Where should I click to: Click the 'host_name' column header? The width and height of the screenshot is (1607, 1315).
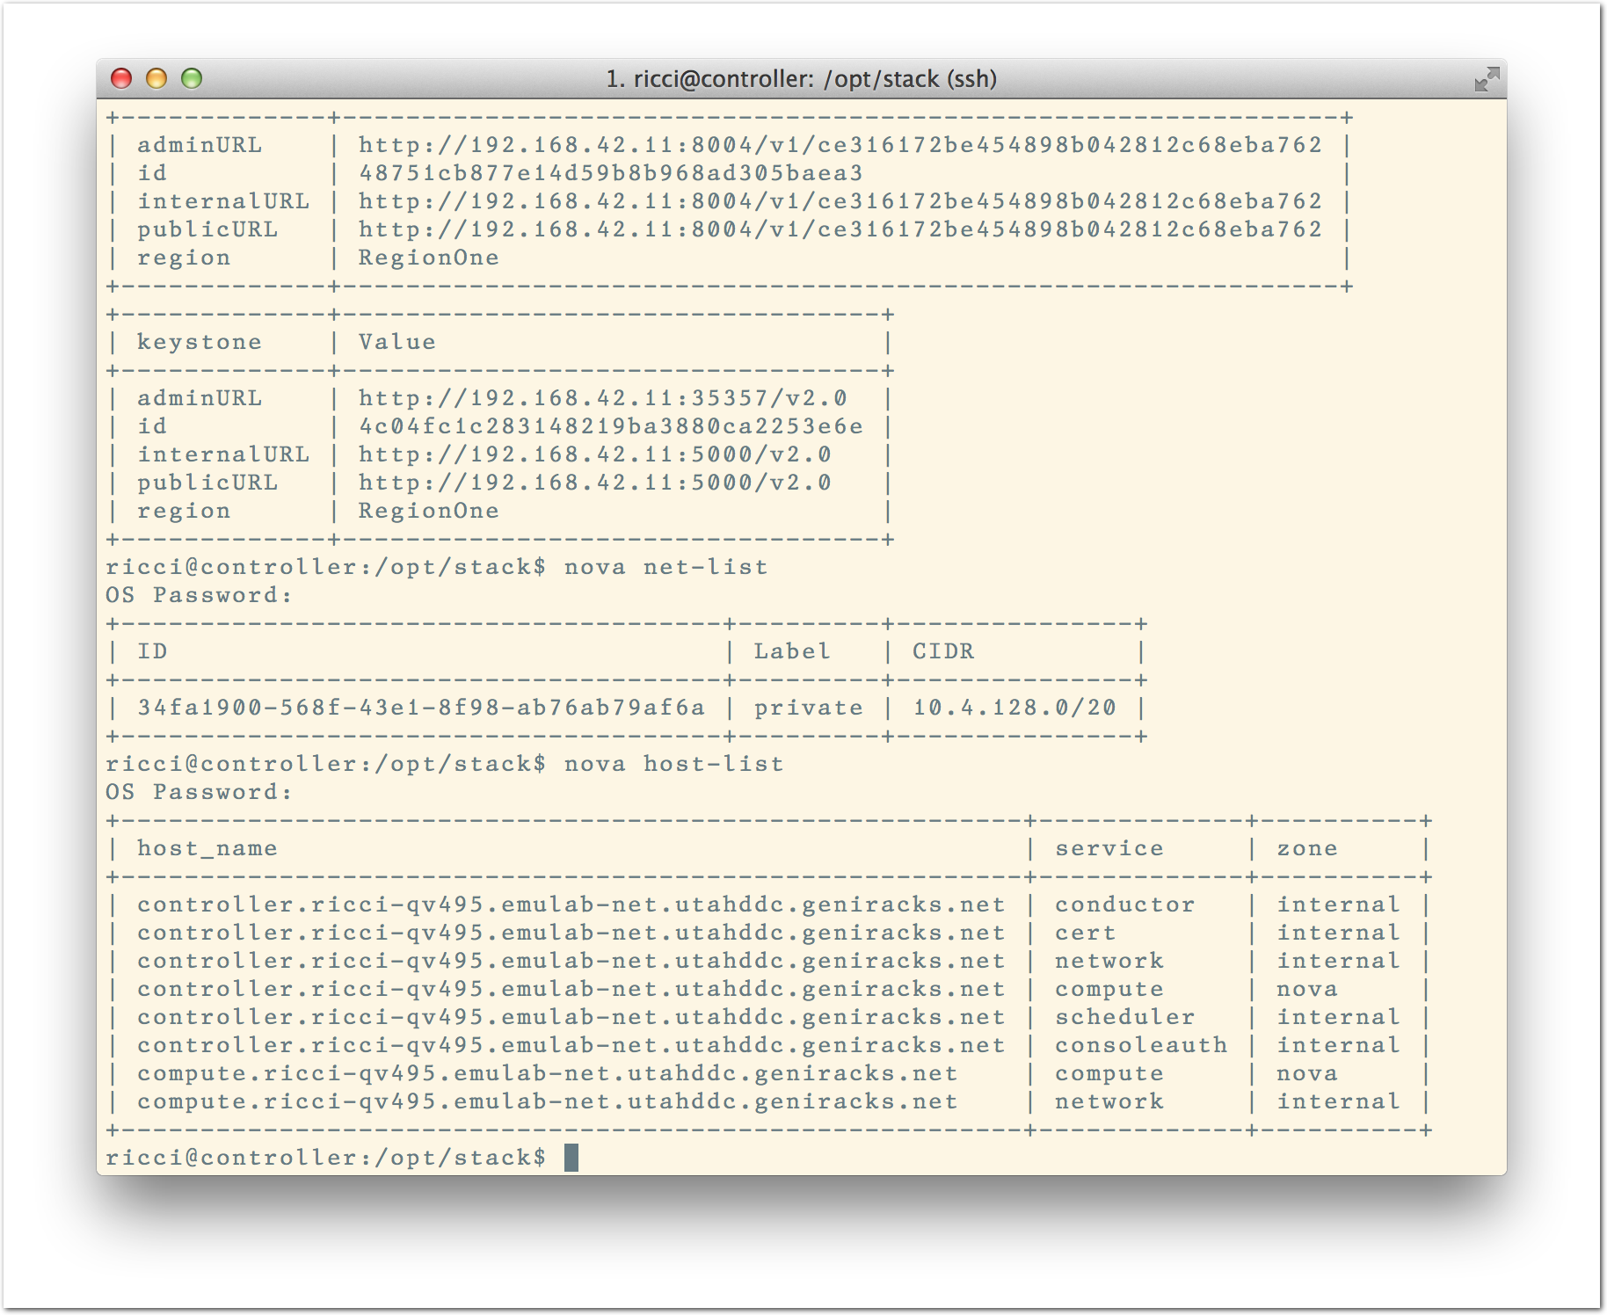207,849
